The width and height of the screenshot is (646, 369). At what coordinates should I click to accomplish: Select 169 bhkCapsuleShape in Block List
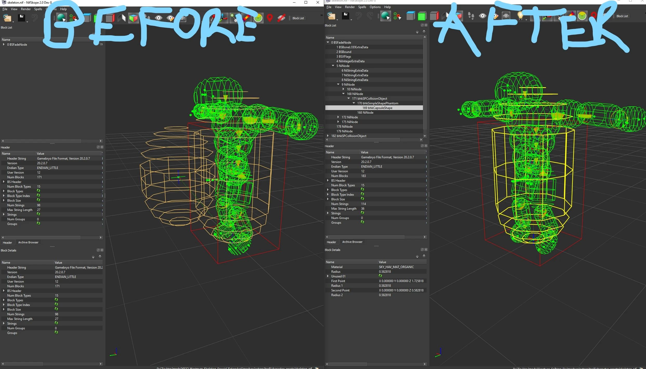pyautogui.click(x=374, y=108)
